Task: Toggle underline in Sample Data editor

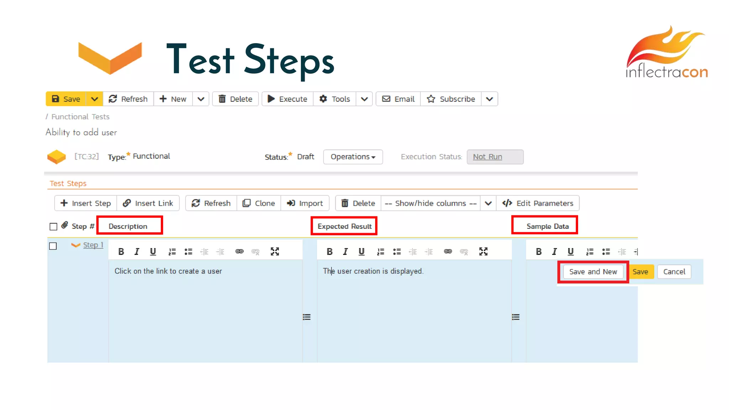Action: [571, 252]
